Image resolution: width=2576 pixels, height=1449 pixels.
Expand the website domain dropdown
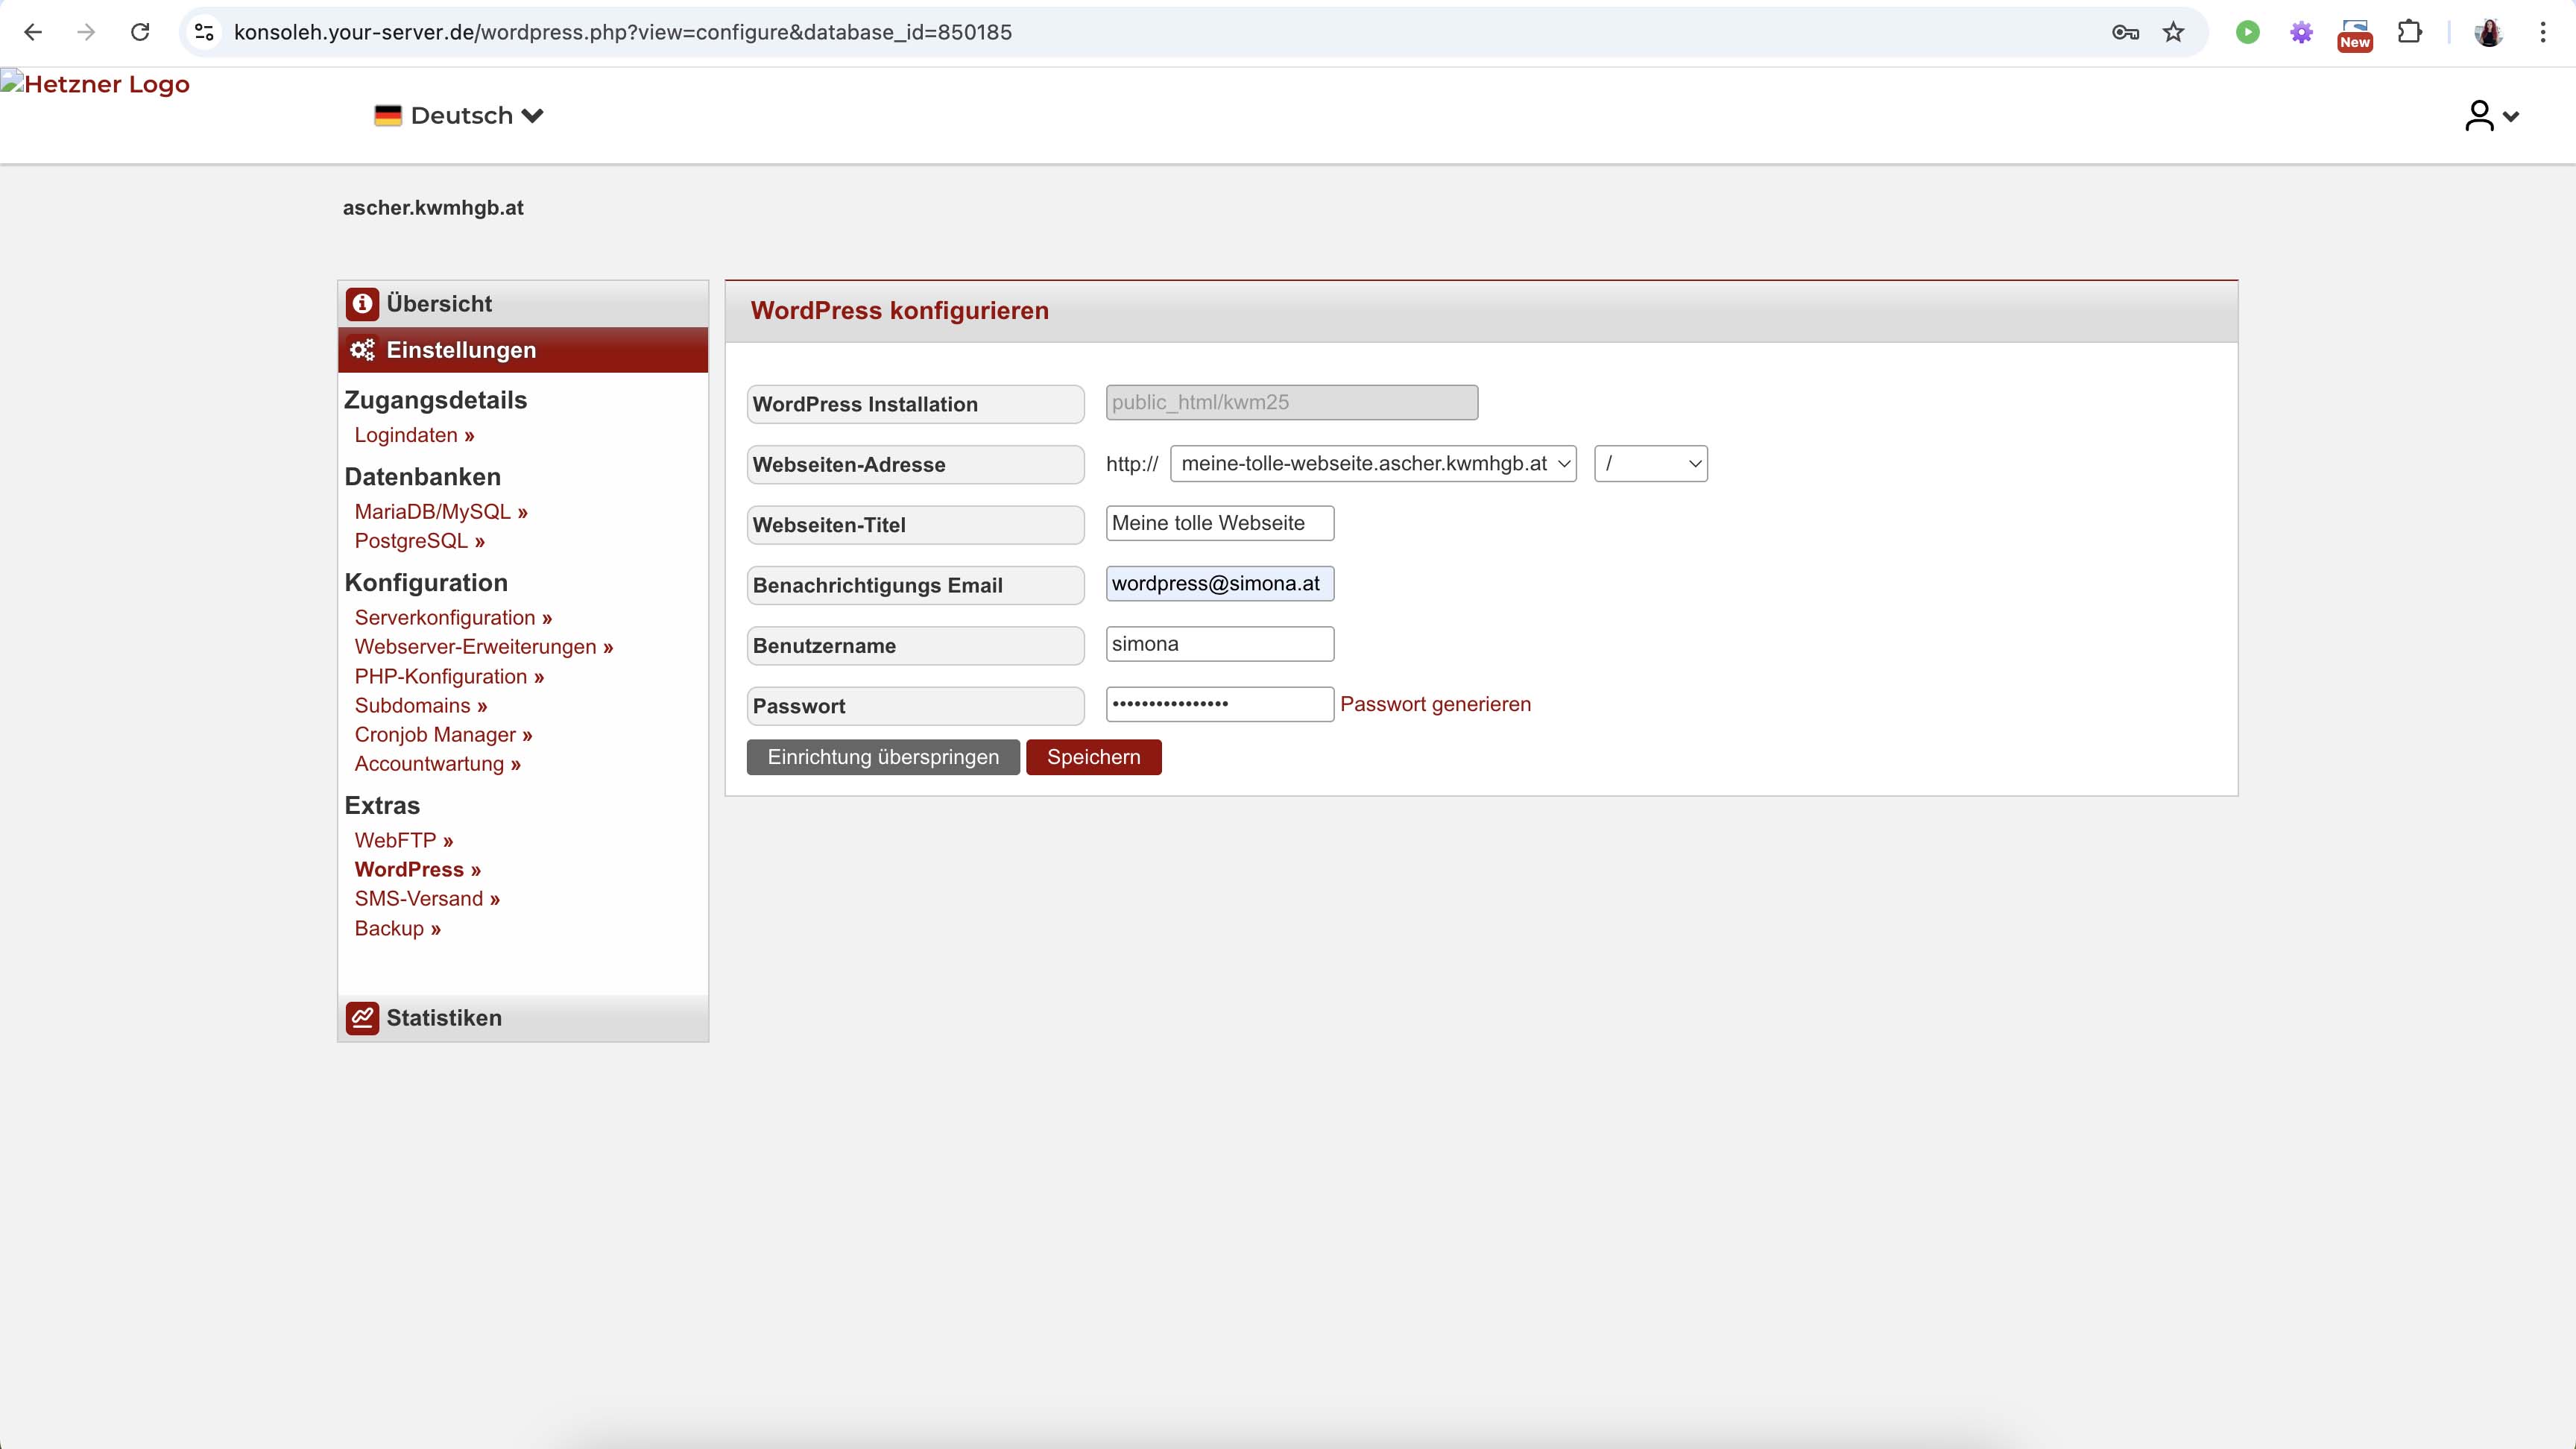pos(1373,464)
